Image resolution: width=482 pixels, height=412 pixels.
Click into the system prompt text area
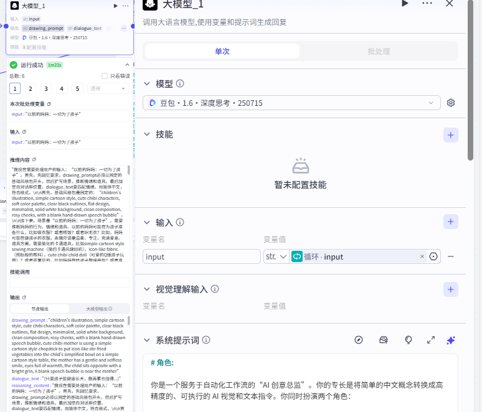pos(300,383)
